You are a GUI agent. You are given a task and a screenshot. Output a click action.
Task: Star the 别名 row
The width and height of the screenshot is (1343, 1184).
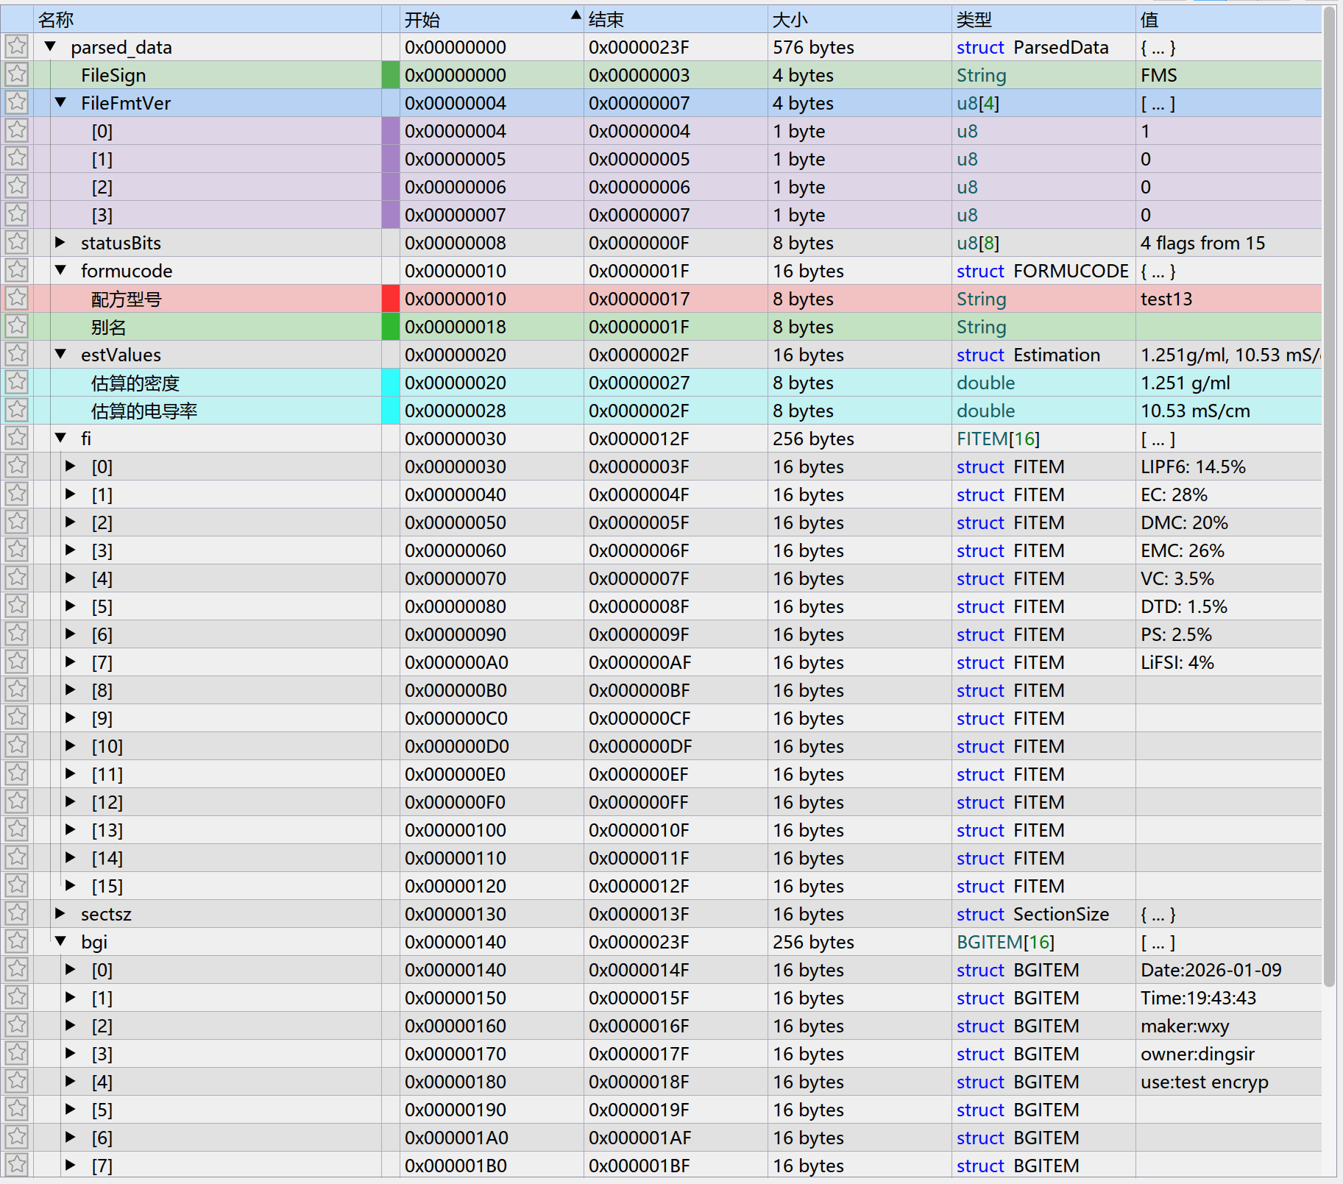tap(17, 327)
